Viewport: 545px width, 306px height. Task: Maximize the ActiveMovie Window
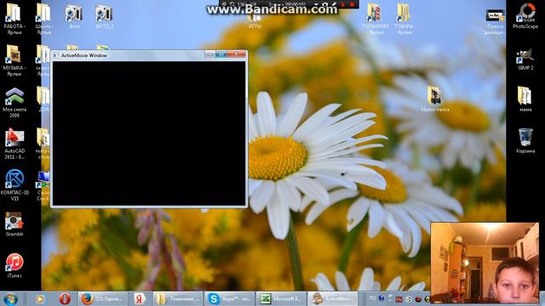click(221, 54)
